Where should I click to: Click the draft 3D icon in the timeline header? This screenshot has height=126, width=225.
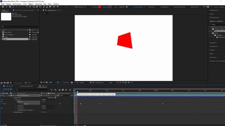click(56, 90)
